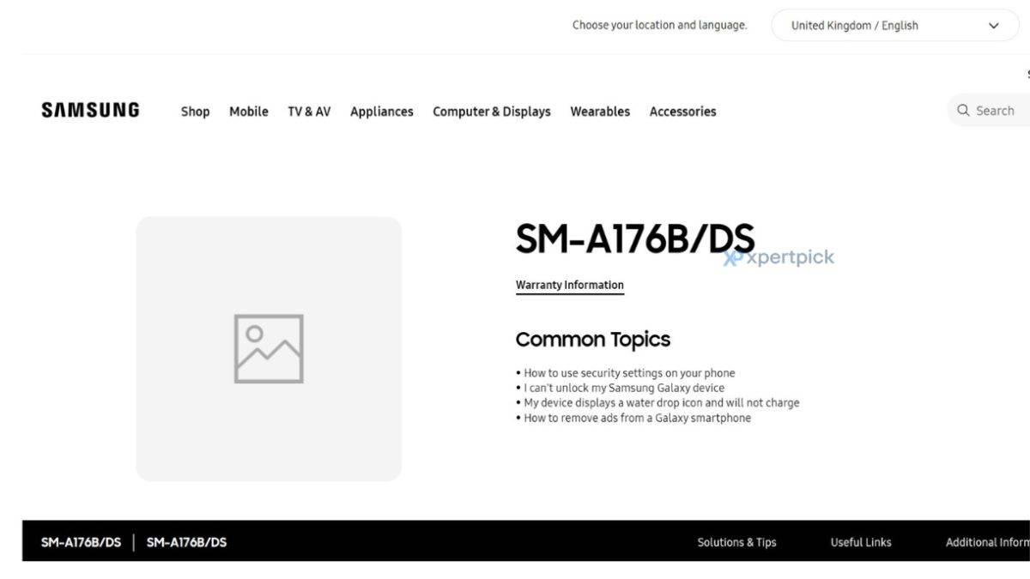Go to the Additional Information section
1030x579 pixels.
pos(987,542)
